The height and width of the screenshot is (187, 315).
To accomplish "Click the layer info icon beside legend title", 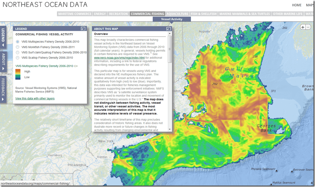I will (x=76, y=66).
